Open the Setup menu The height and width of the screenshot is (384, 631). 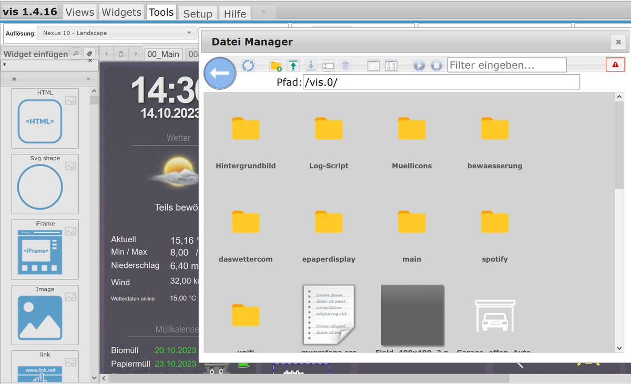(x=198, y=14)
